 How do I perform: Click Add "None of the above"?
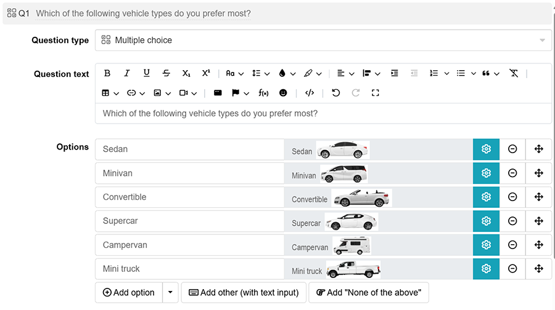pyautogui.click(x=369, y=292)
